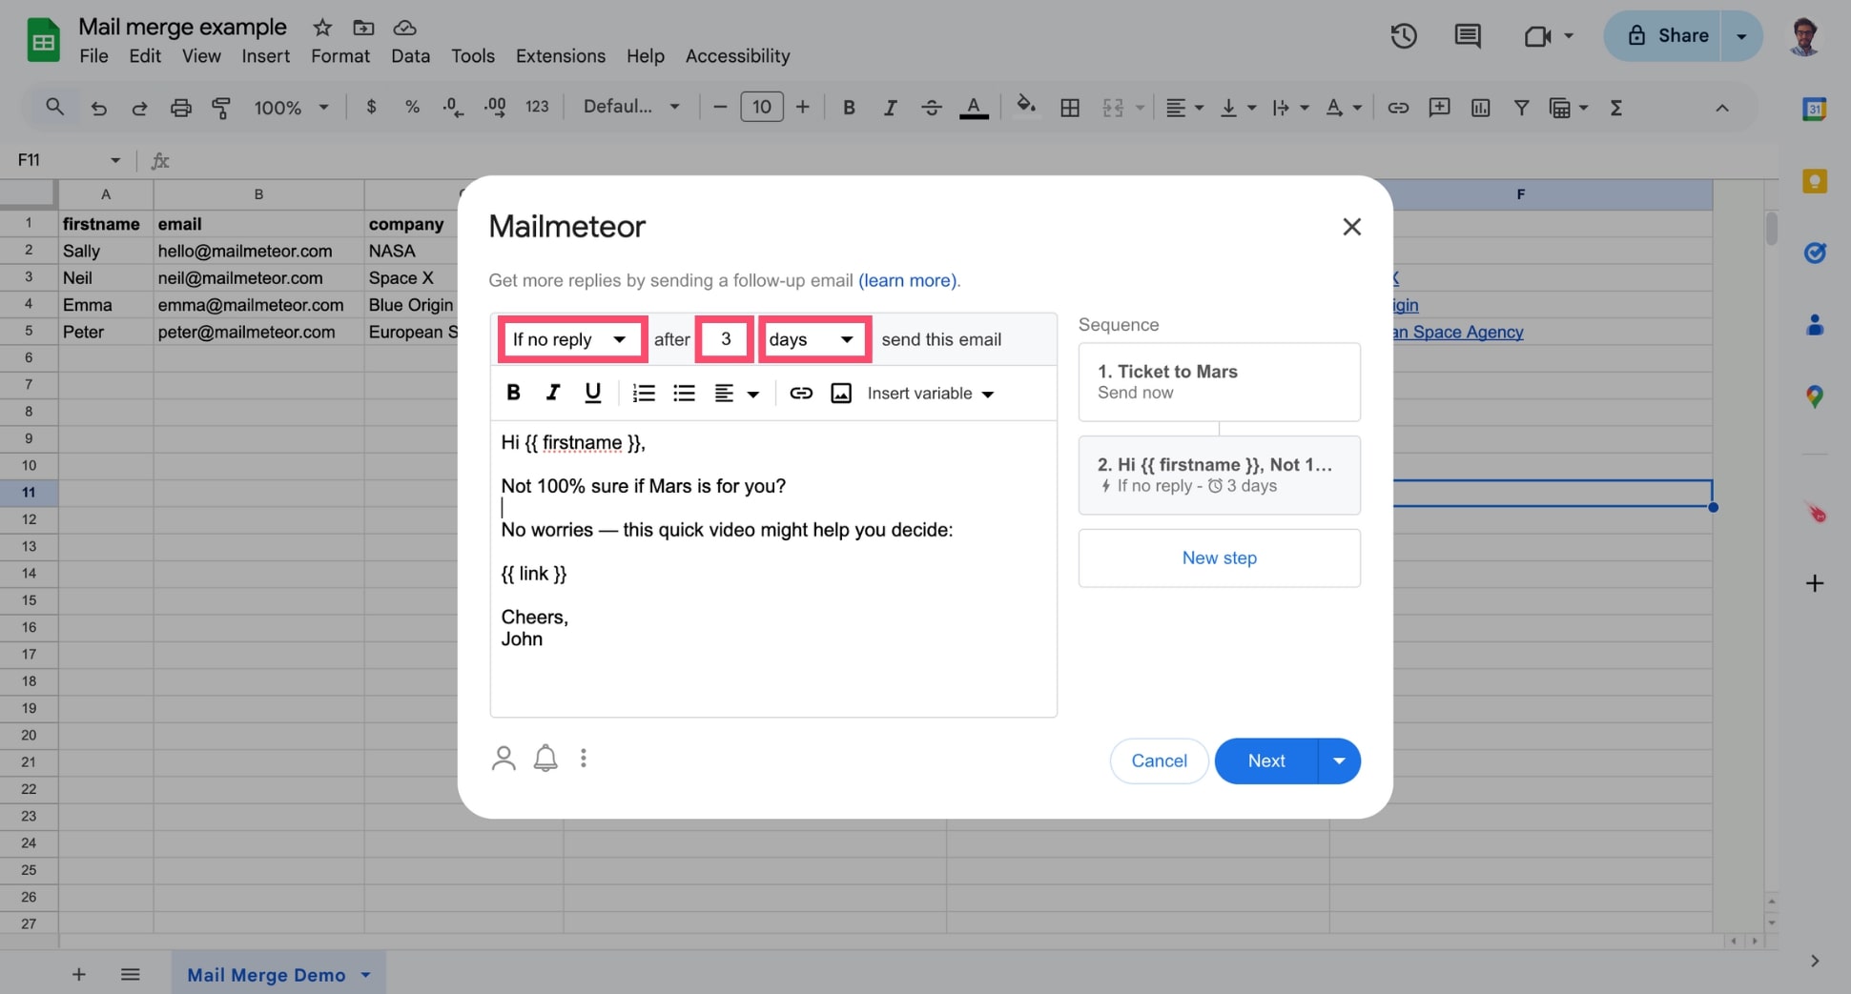The width and height of the screenshot is (1851, 994).
Task: Click the print icon
Action: [x=180, y=108]
